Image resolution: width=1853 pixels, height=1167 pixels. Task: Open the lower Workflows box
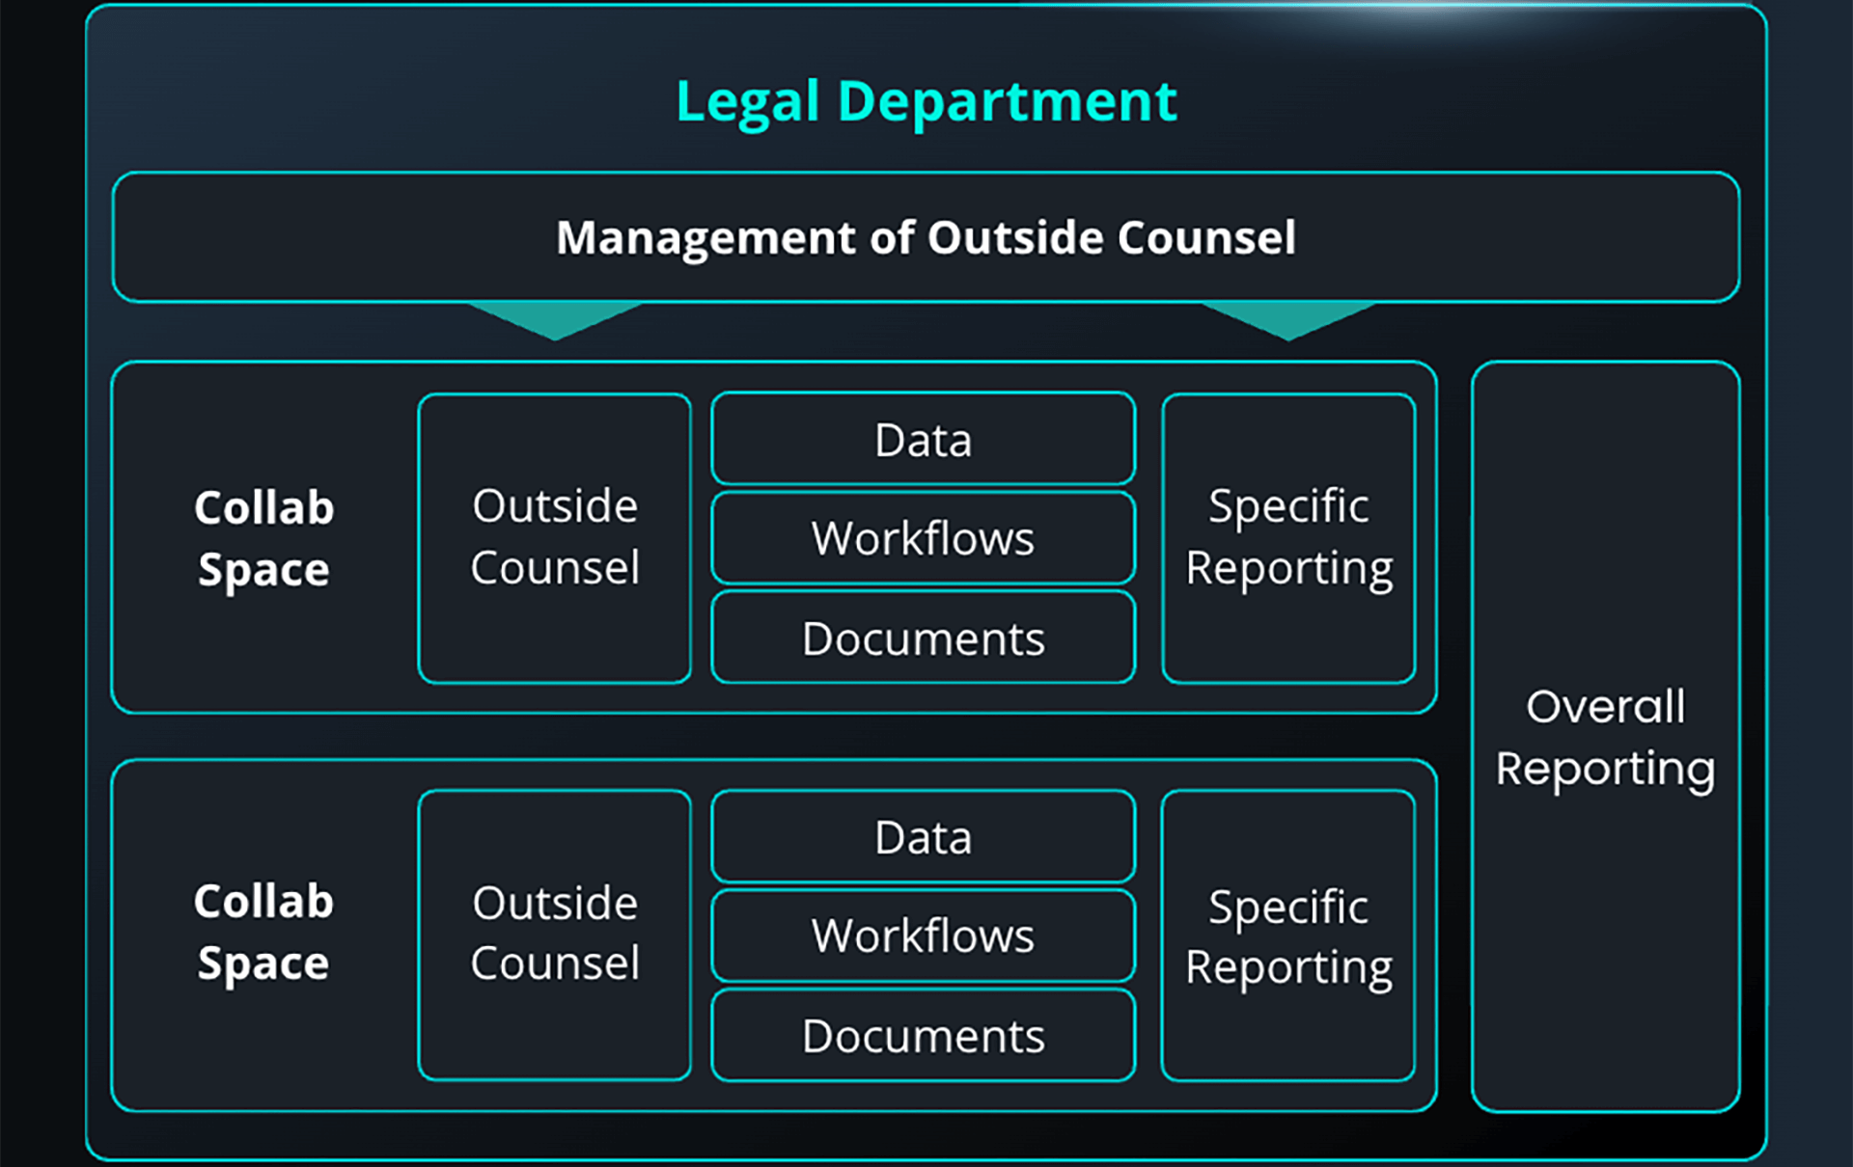pos(923,936)
